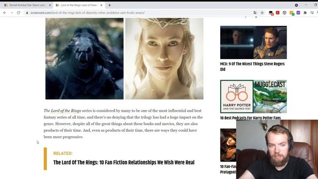
Task: Bookmark this page with the star
Action: coord(262,13)
